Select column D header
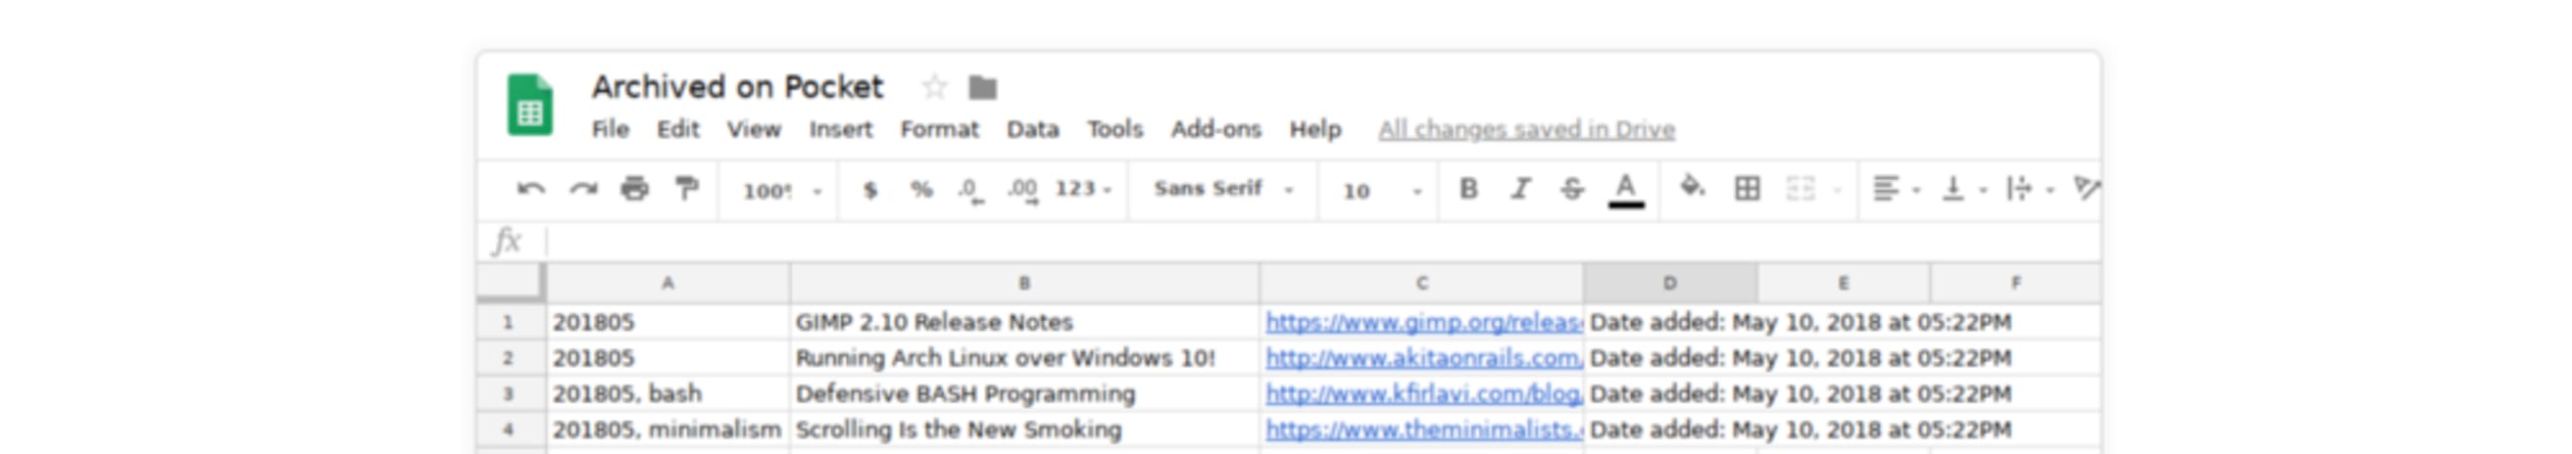This screenshot has height=454, width=2572. [1670, 283]
